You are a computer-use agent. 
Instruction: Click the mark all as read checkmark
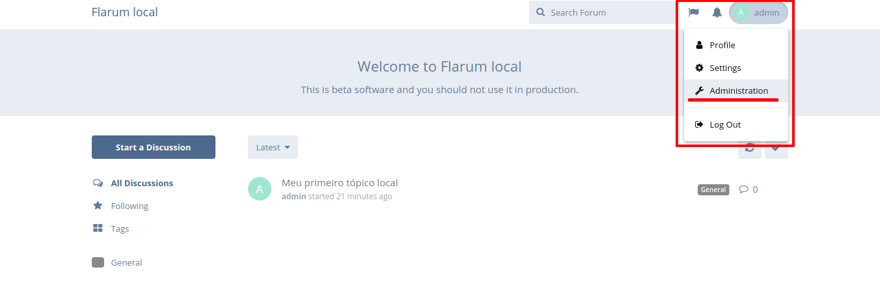pyautogui.click(x=777, y=148)
